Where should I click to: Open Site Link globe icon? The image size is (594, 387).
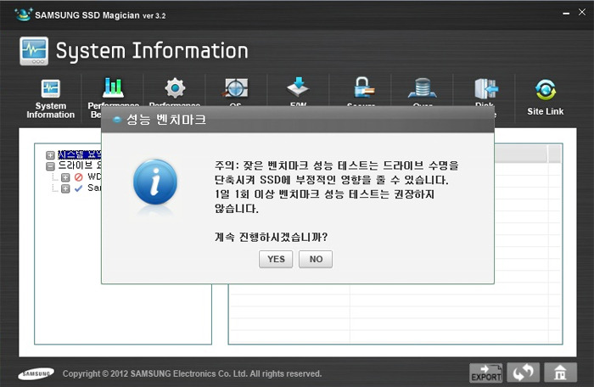point(546,90)
